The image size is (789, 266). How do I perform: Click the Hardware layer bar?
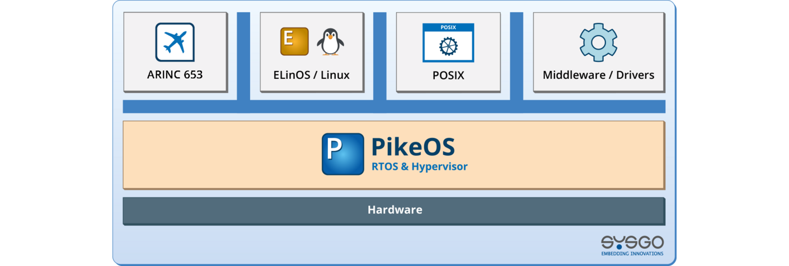pyautogui.click(x=394, y=211)
